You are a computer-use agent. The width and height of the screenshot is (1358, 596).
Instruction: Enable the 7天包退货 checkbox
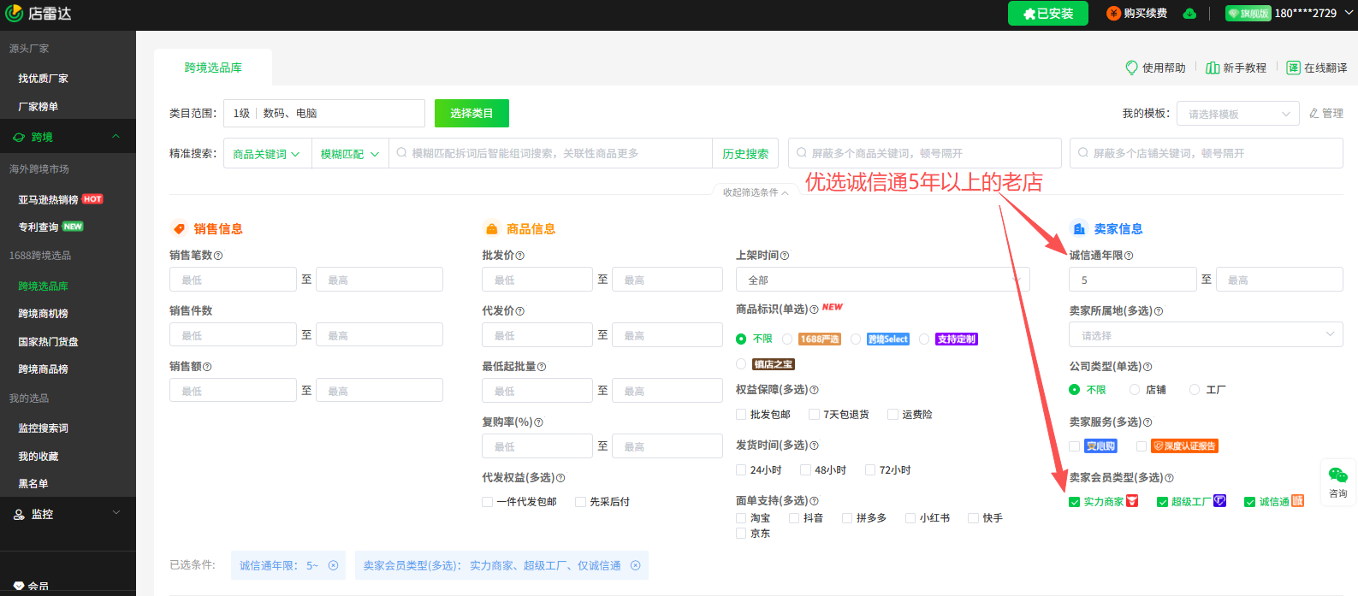point(814,415)
